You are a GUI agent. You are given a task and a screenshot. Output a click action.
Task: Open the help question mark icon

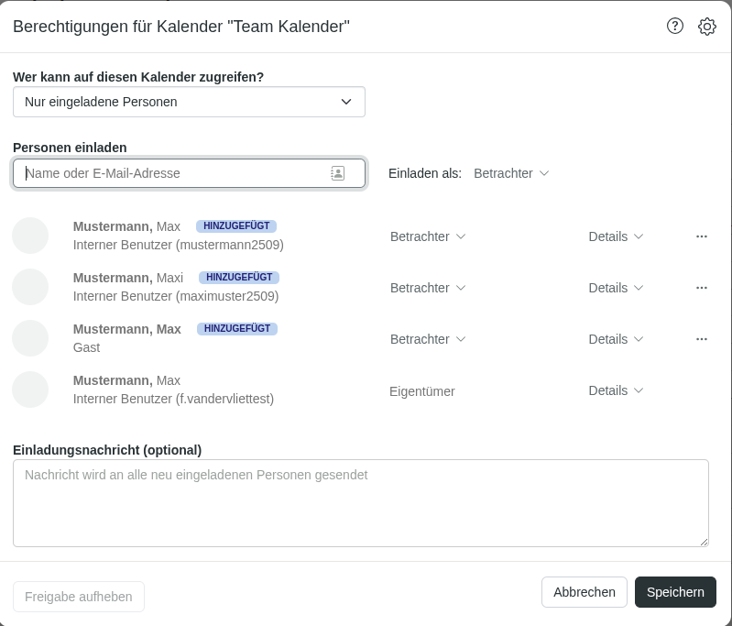coord(675,26)
